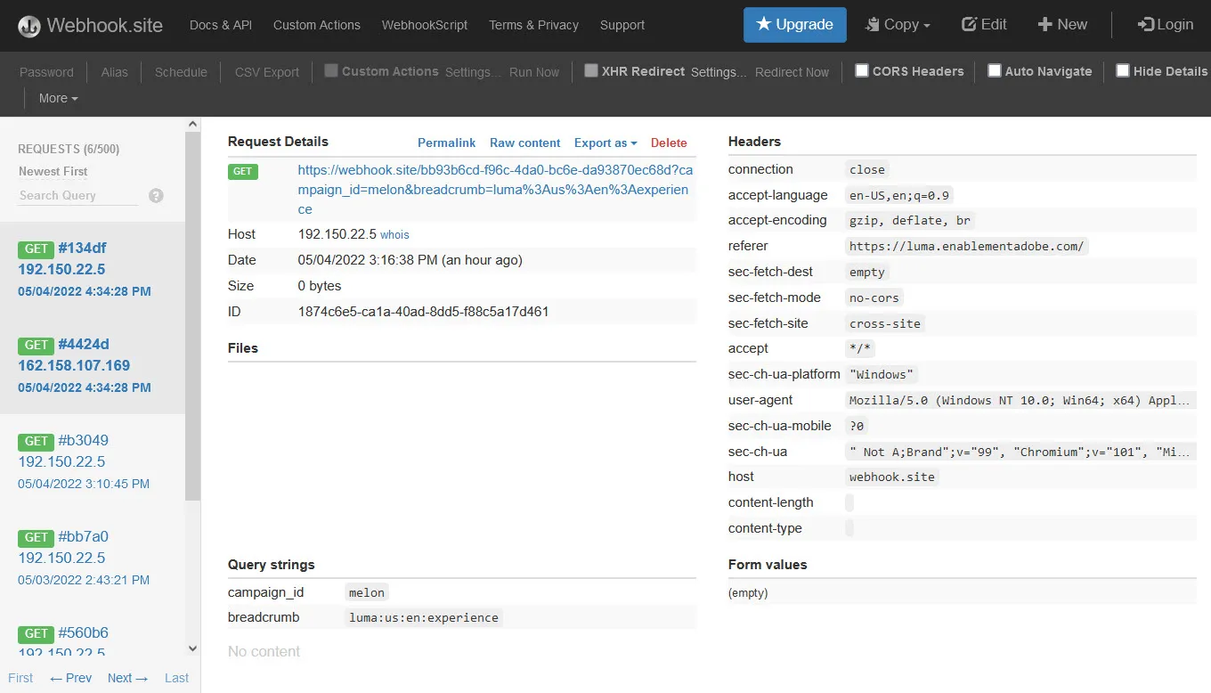1211x693 pixels.
Task: Click the whois link next to host
Action: pyautogui.click(x=394, y=234)
